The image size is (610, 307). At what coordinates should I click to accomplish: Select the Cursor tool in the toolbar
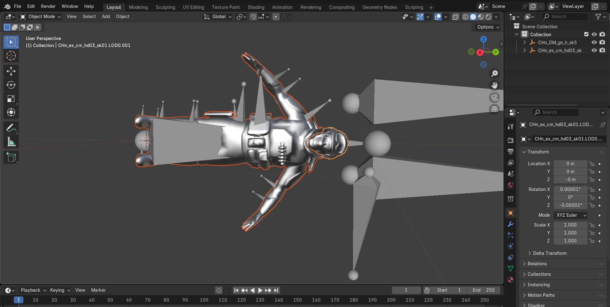coord(11,56)
